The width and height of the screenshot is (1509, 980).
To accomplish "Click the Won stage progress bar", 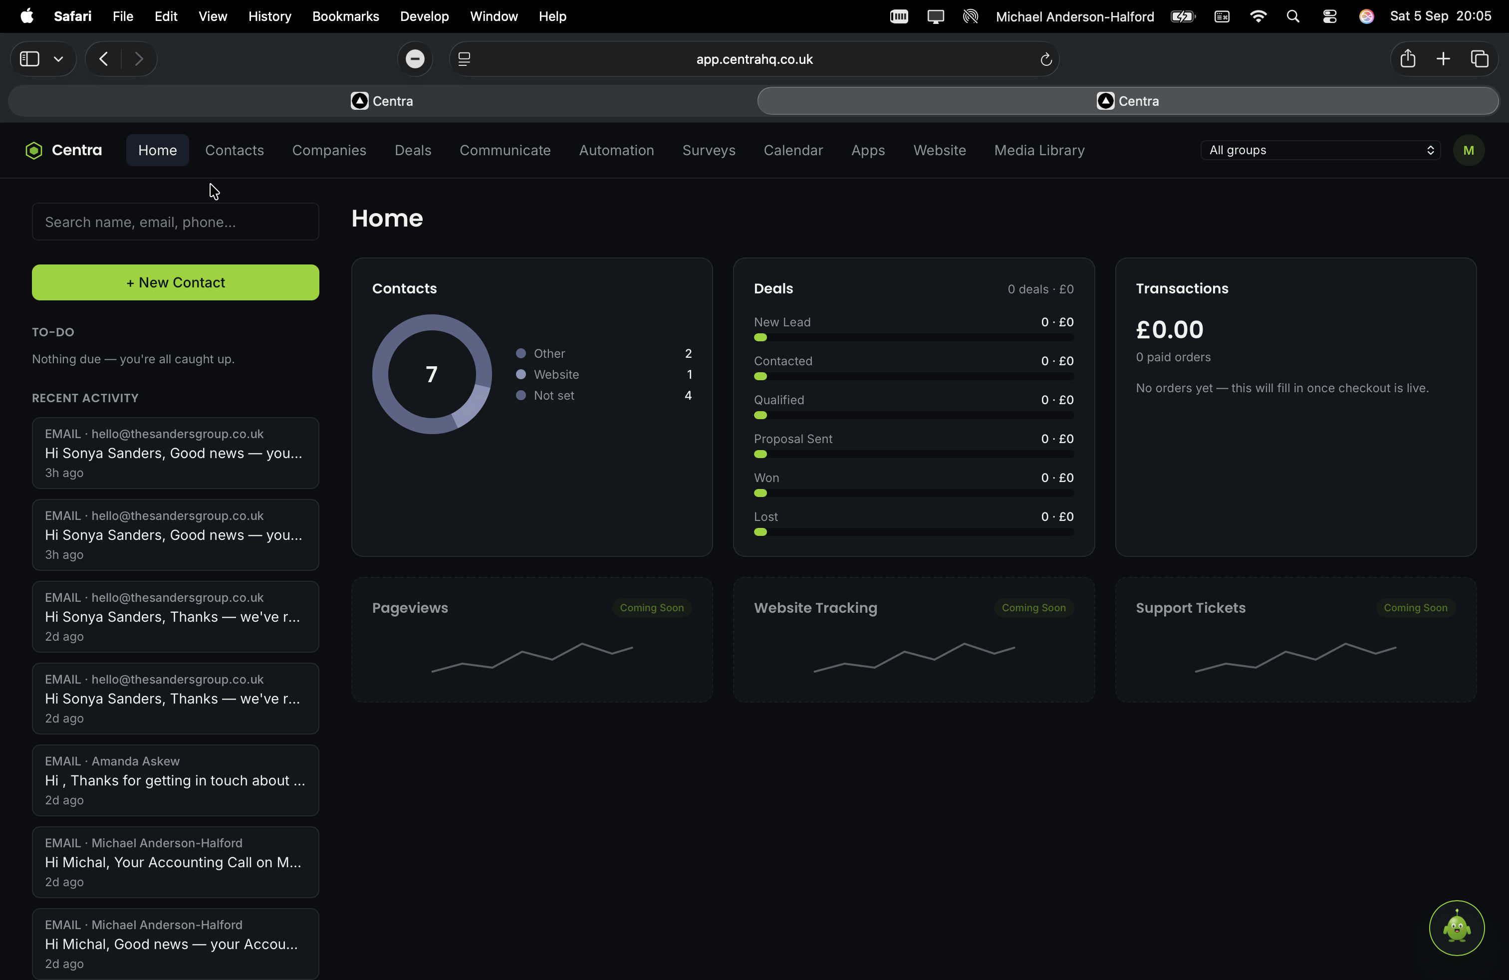I will pyautogui.click(x=914, y=493).
